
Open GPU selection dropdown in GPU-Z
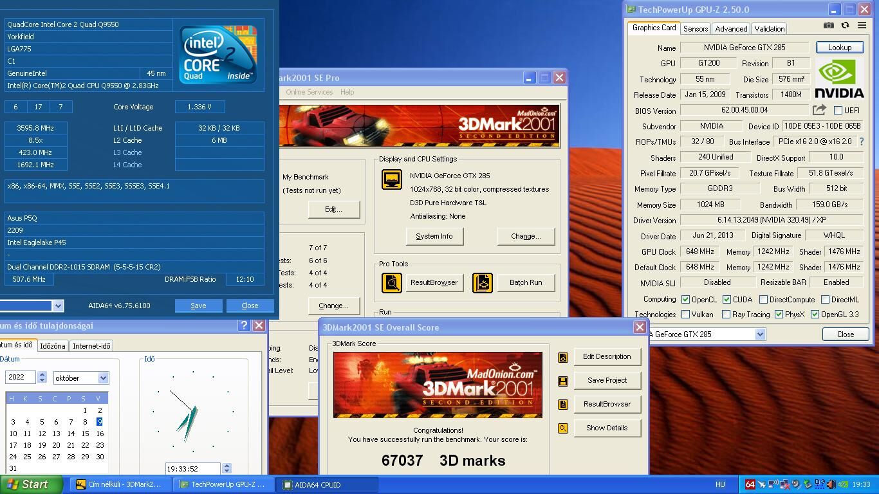point(760,334)
